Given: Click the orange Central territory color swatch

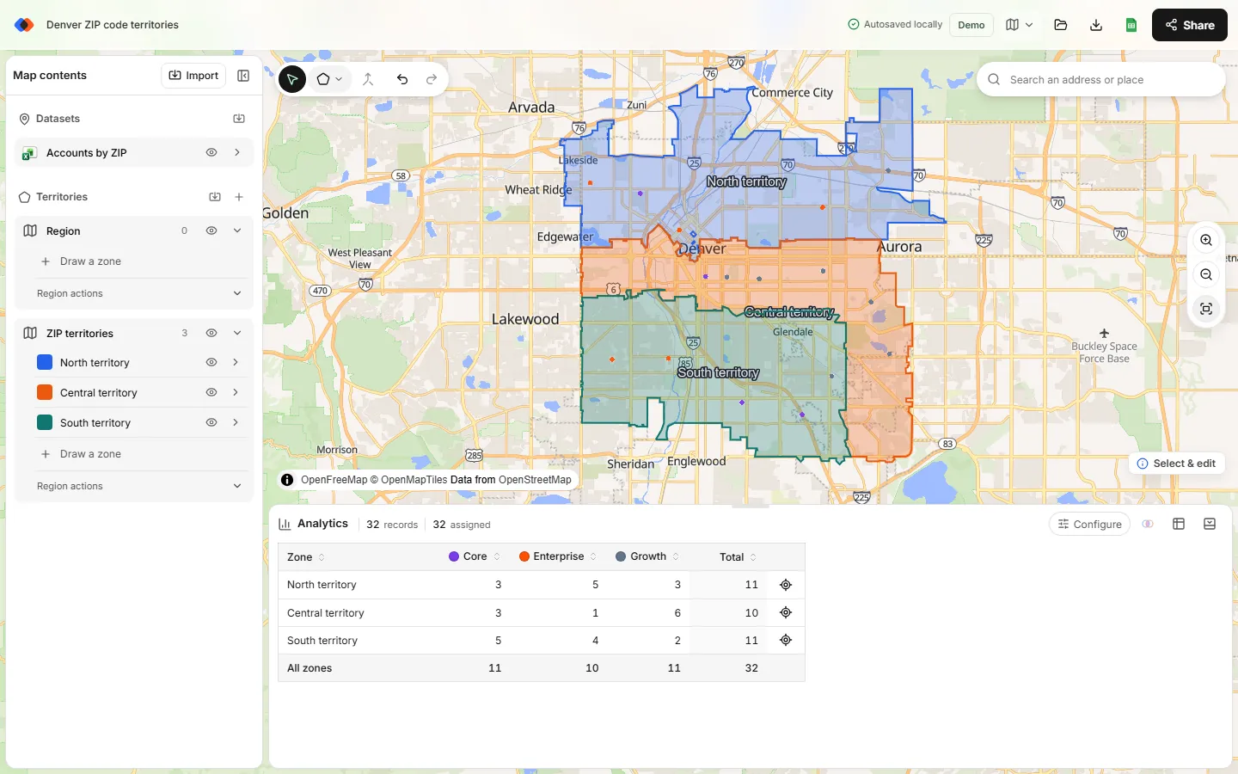Looking at the screenshot, I should (x=45, y=393).
